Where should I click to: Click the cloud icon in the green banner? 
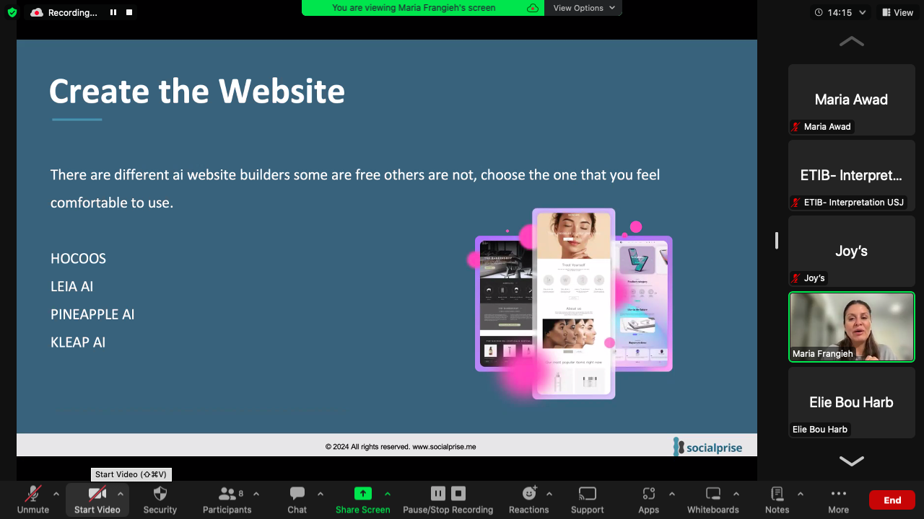click(x=533, y=8)
